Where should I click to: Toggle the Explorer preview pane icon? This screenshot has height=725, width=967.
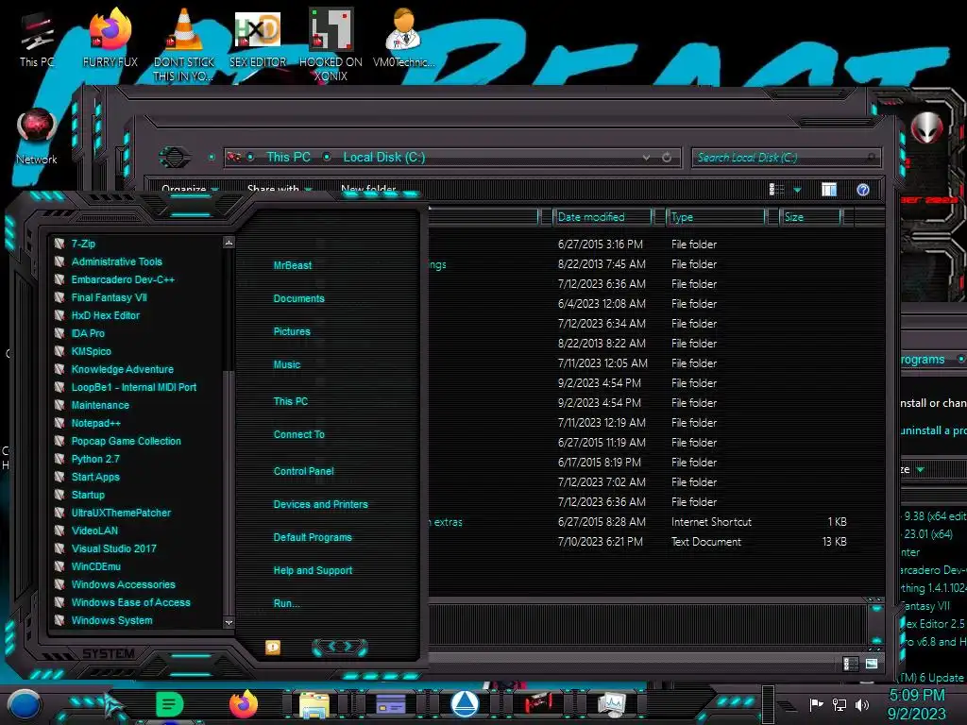[829, 190]
